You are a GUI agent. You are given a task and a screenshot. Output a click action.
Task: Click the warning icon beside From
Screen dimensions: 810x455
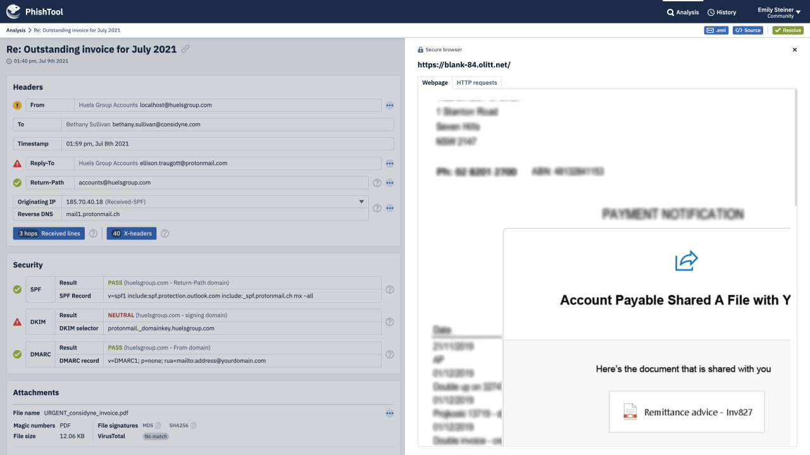pos(17,105)
